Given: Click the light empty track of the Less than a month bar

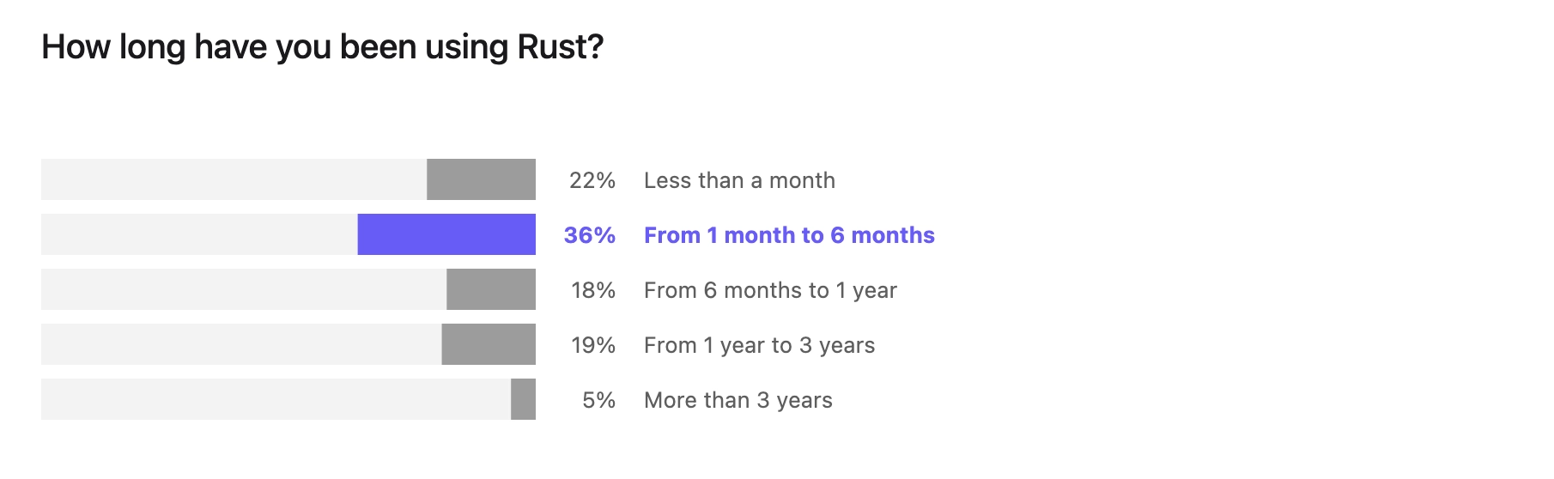Looking at the screenshot, I should pyautogui.click(x=234, y=179).
